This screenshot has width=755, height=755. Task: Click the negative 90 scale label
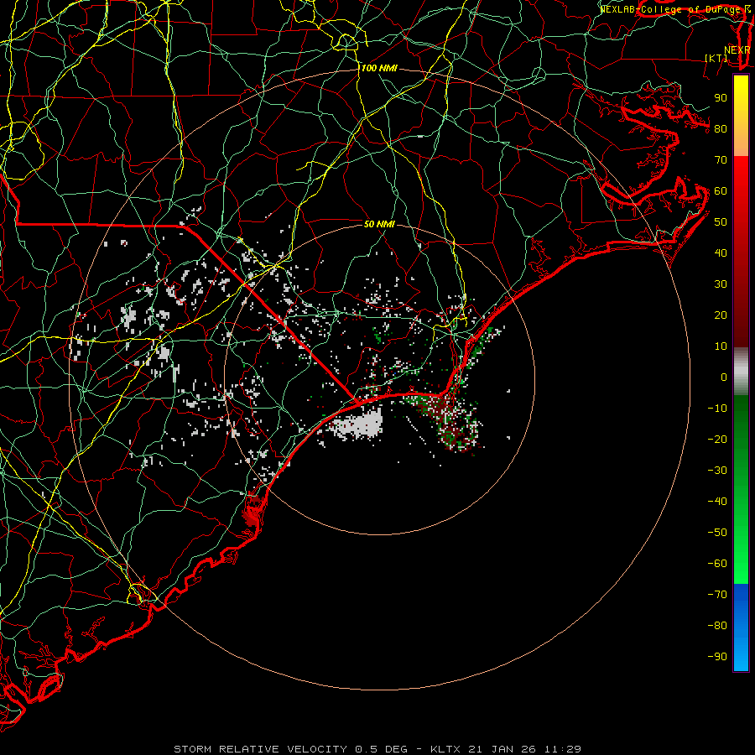(x=717, y=657)
